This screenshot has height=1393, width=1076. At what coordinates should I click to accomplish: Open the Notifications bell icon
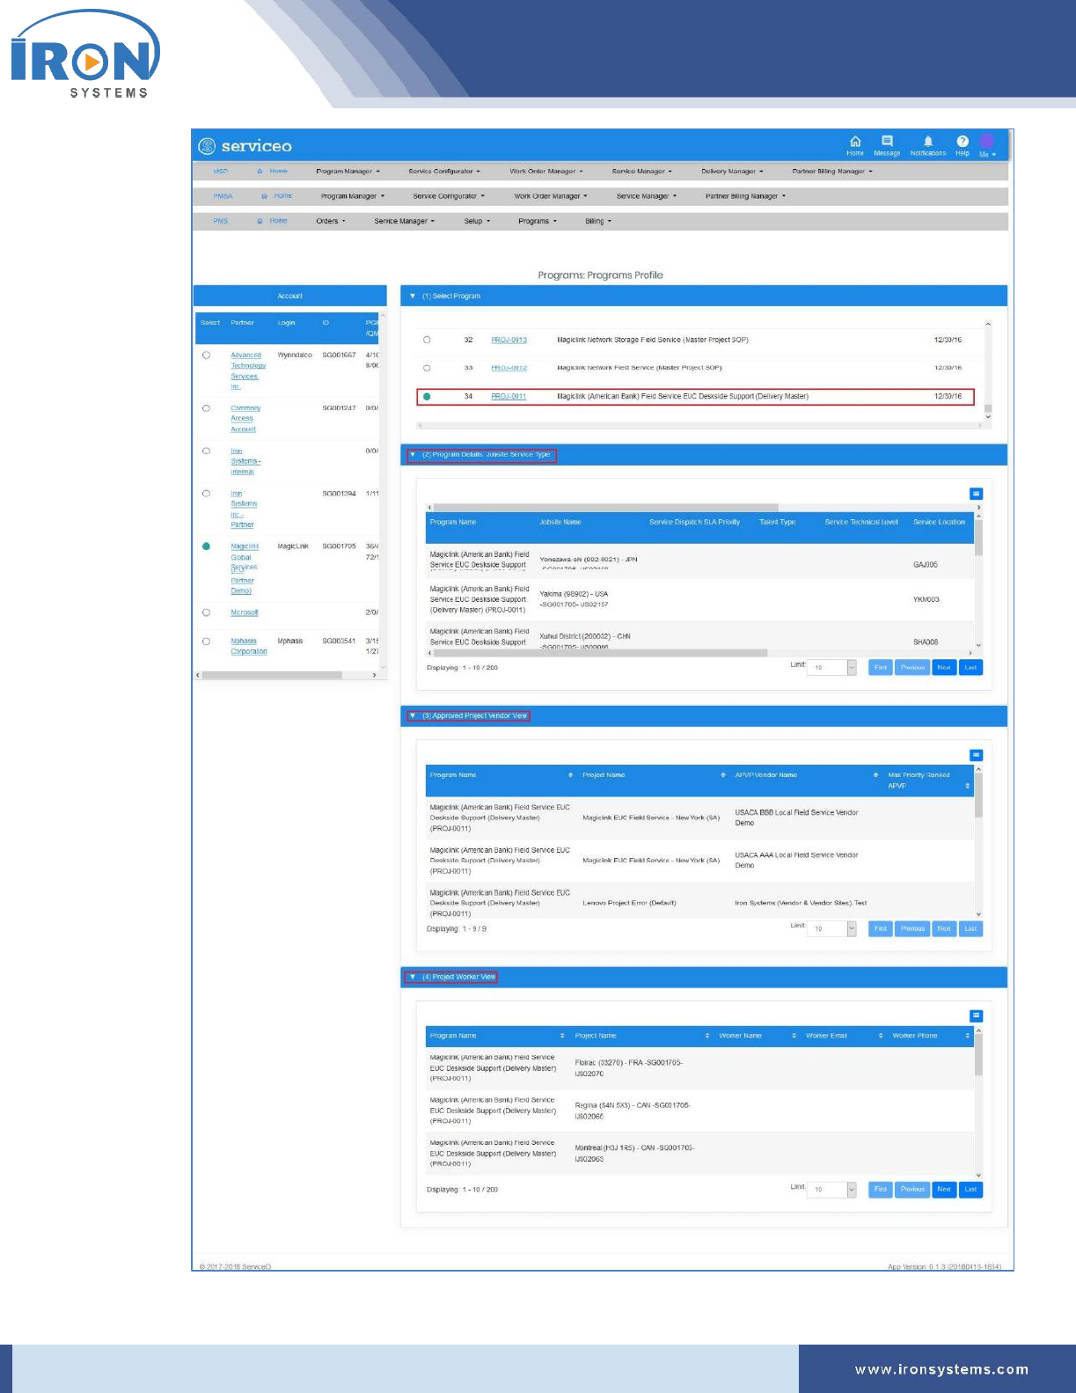927,142
